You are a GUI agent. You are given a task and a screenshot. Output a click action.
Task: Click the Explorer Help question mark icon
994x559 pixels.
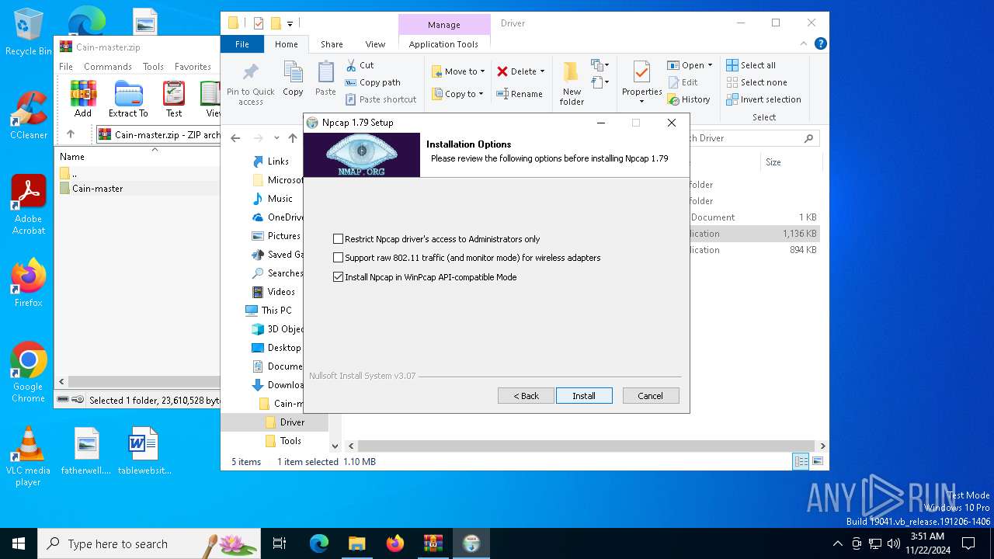tap(821, 44)
